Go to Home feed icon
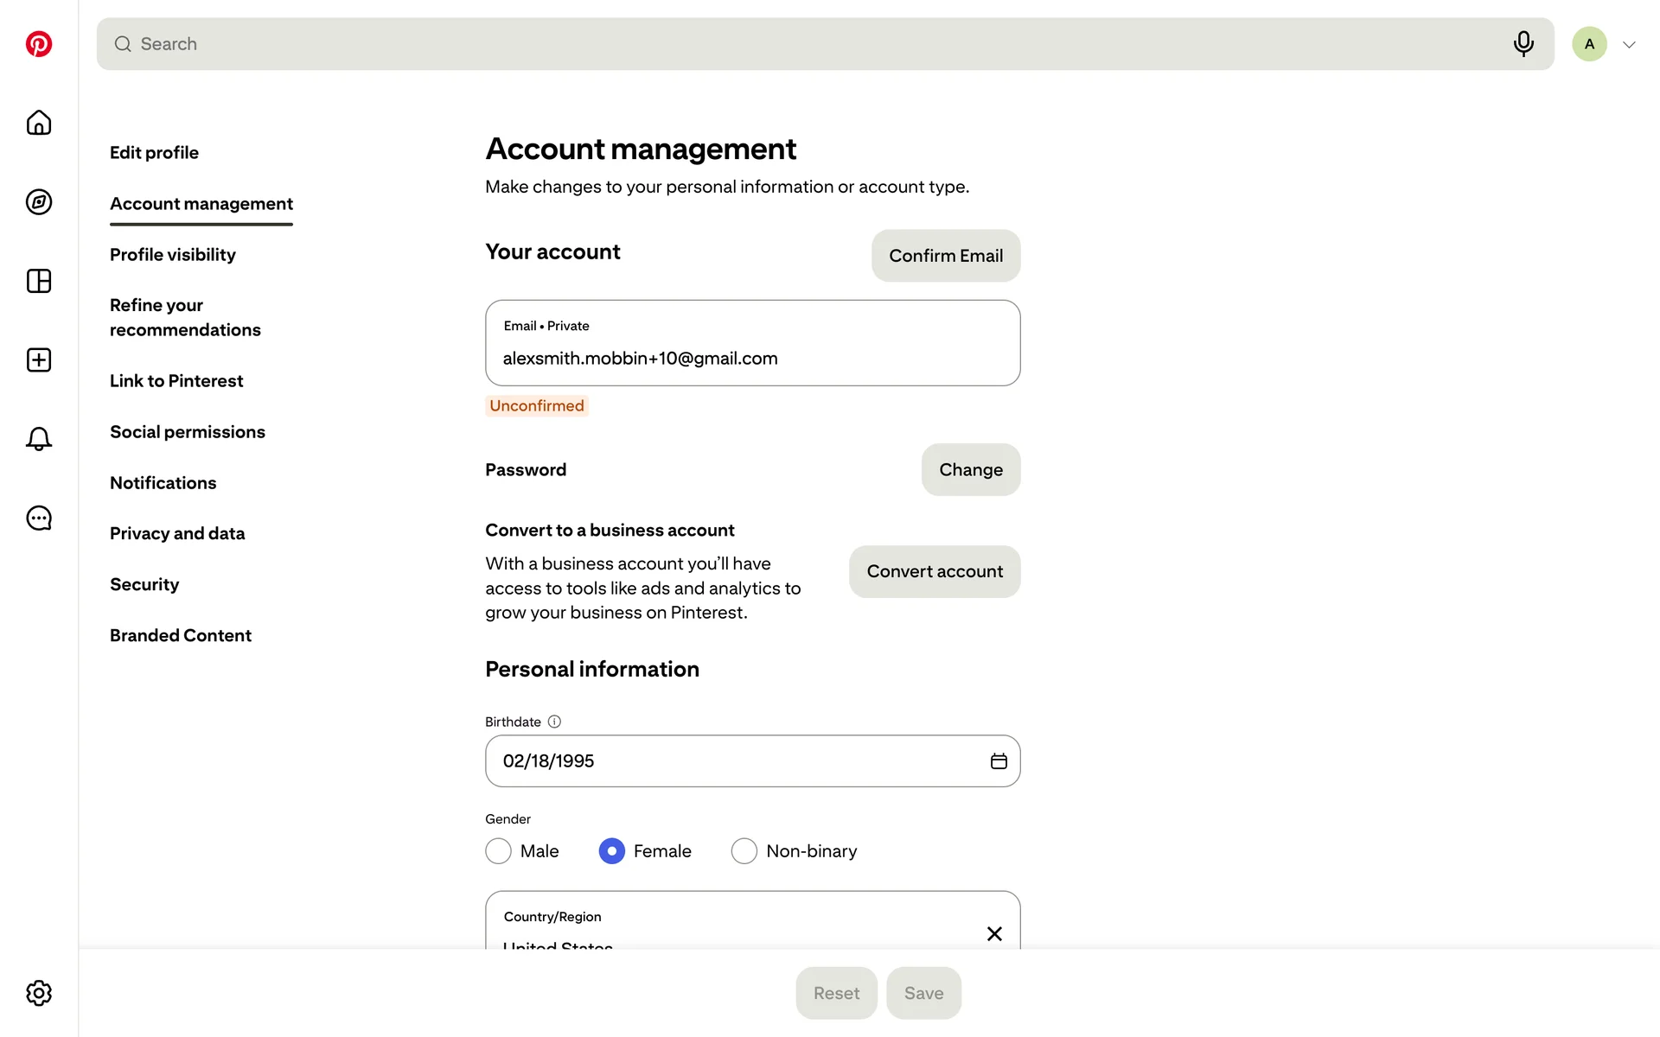The height and width of the screenshot is (1037, 1660). tap(39, 123)
